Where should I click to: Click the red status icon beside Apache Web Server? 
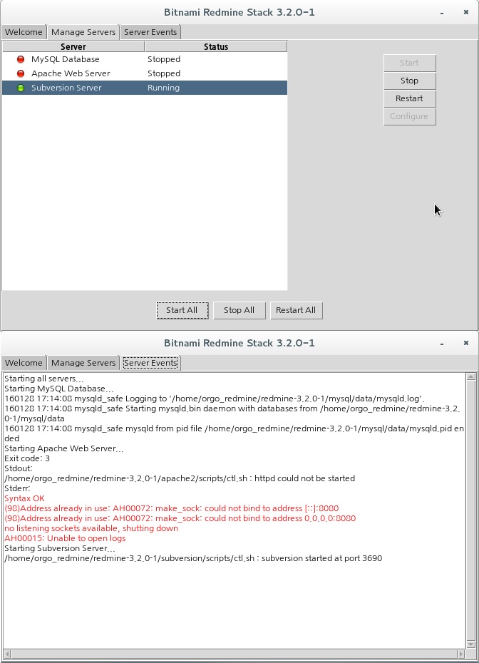(x=21, y=73)
